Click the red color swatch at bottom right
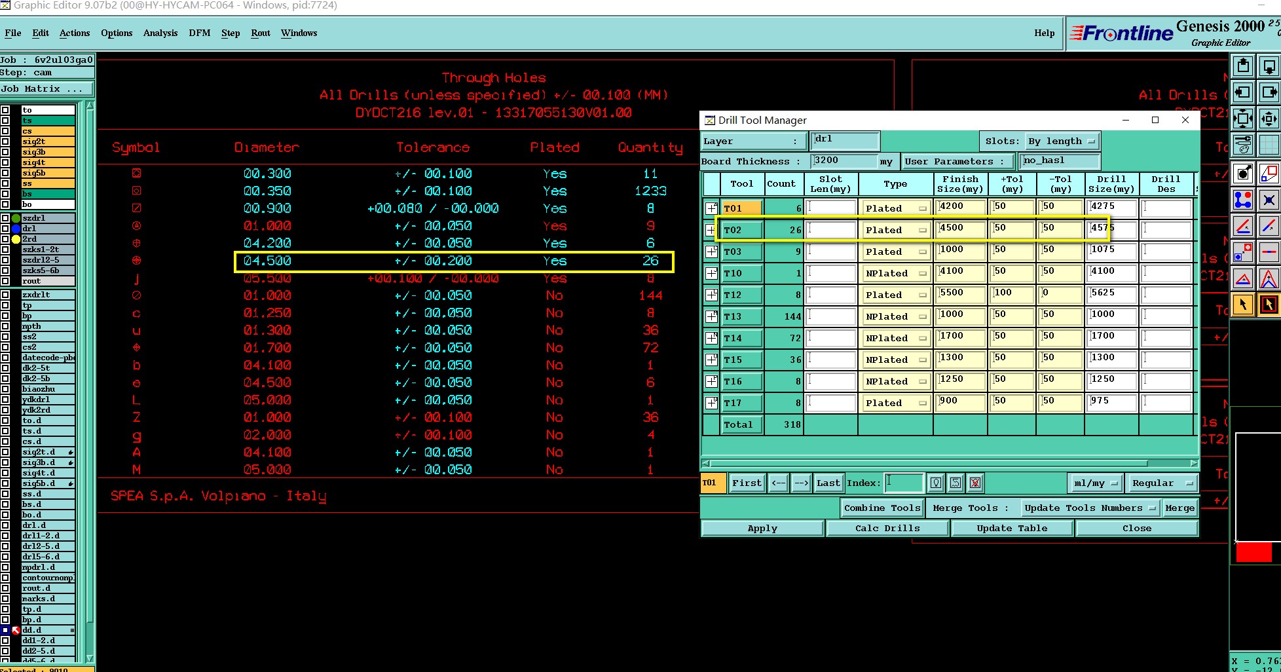 tap(1253, 552)
